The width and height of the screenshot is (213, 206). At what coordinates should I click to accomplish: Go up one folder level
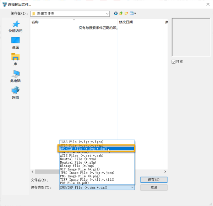tap(121, 14)
